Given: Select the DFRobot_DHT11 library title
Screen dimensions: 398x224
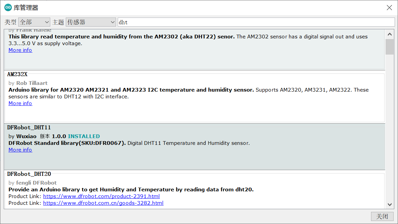Looking at the screenshot, I should pos(29,127).
